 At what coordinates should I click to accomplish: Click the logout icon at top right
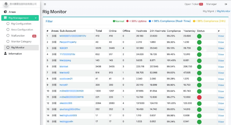point(226,4)
